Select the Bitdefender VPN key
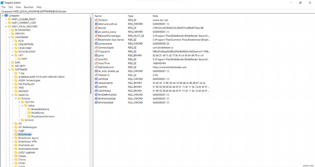315x167 pixels. [27, 141]
